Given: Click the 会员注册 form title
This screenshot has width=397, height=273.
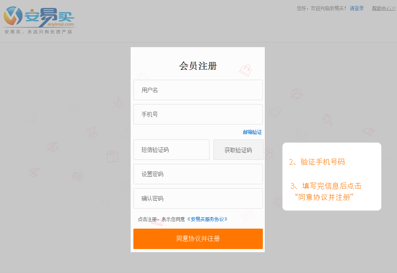Looking at the screenshot, I should click(x=198, y=66).
